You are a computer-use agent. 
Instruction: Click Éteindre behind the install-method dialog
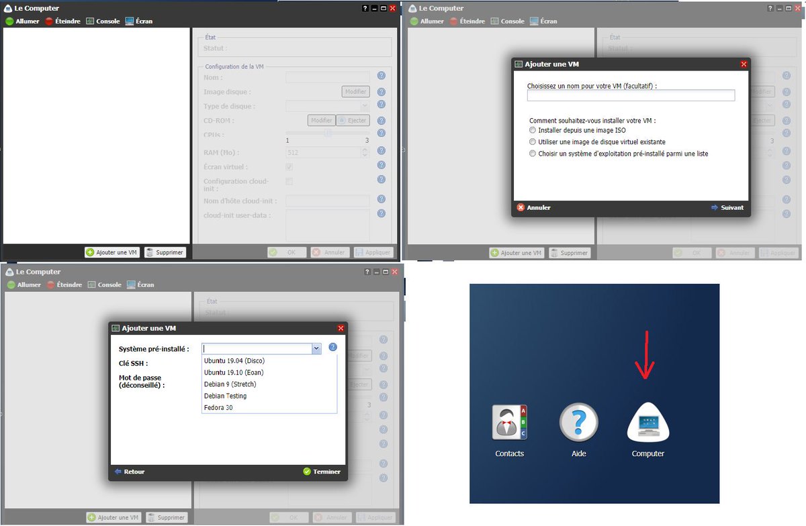[467, 21]
